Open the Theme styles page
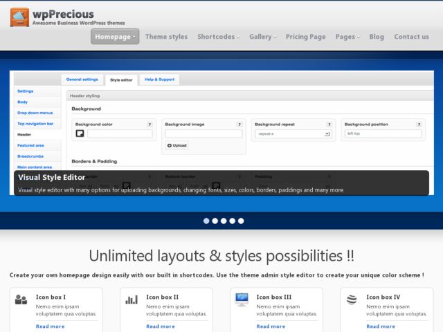 click(x=166, y=37)
